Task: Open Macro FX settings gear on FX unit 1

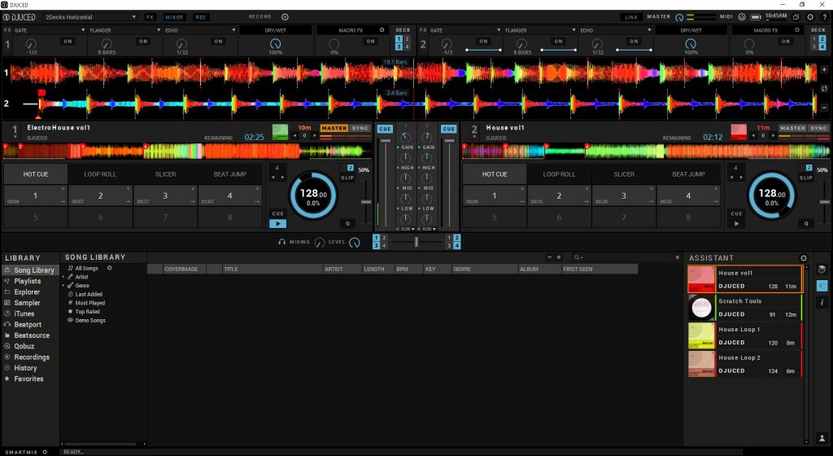Action: click(382, 30)
